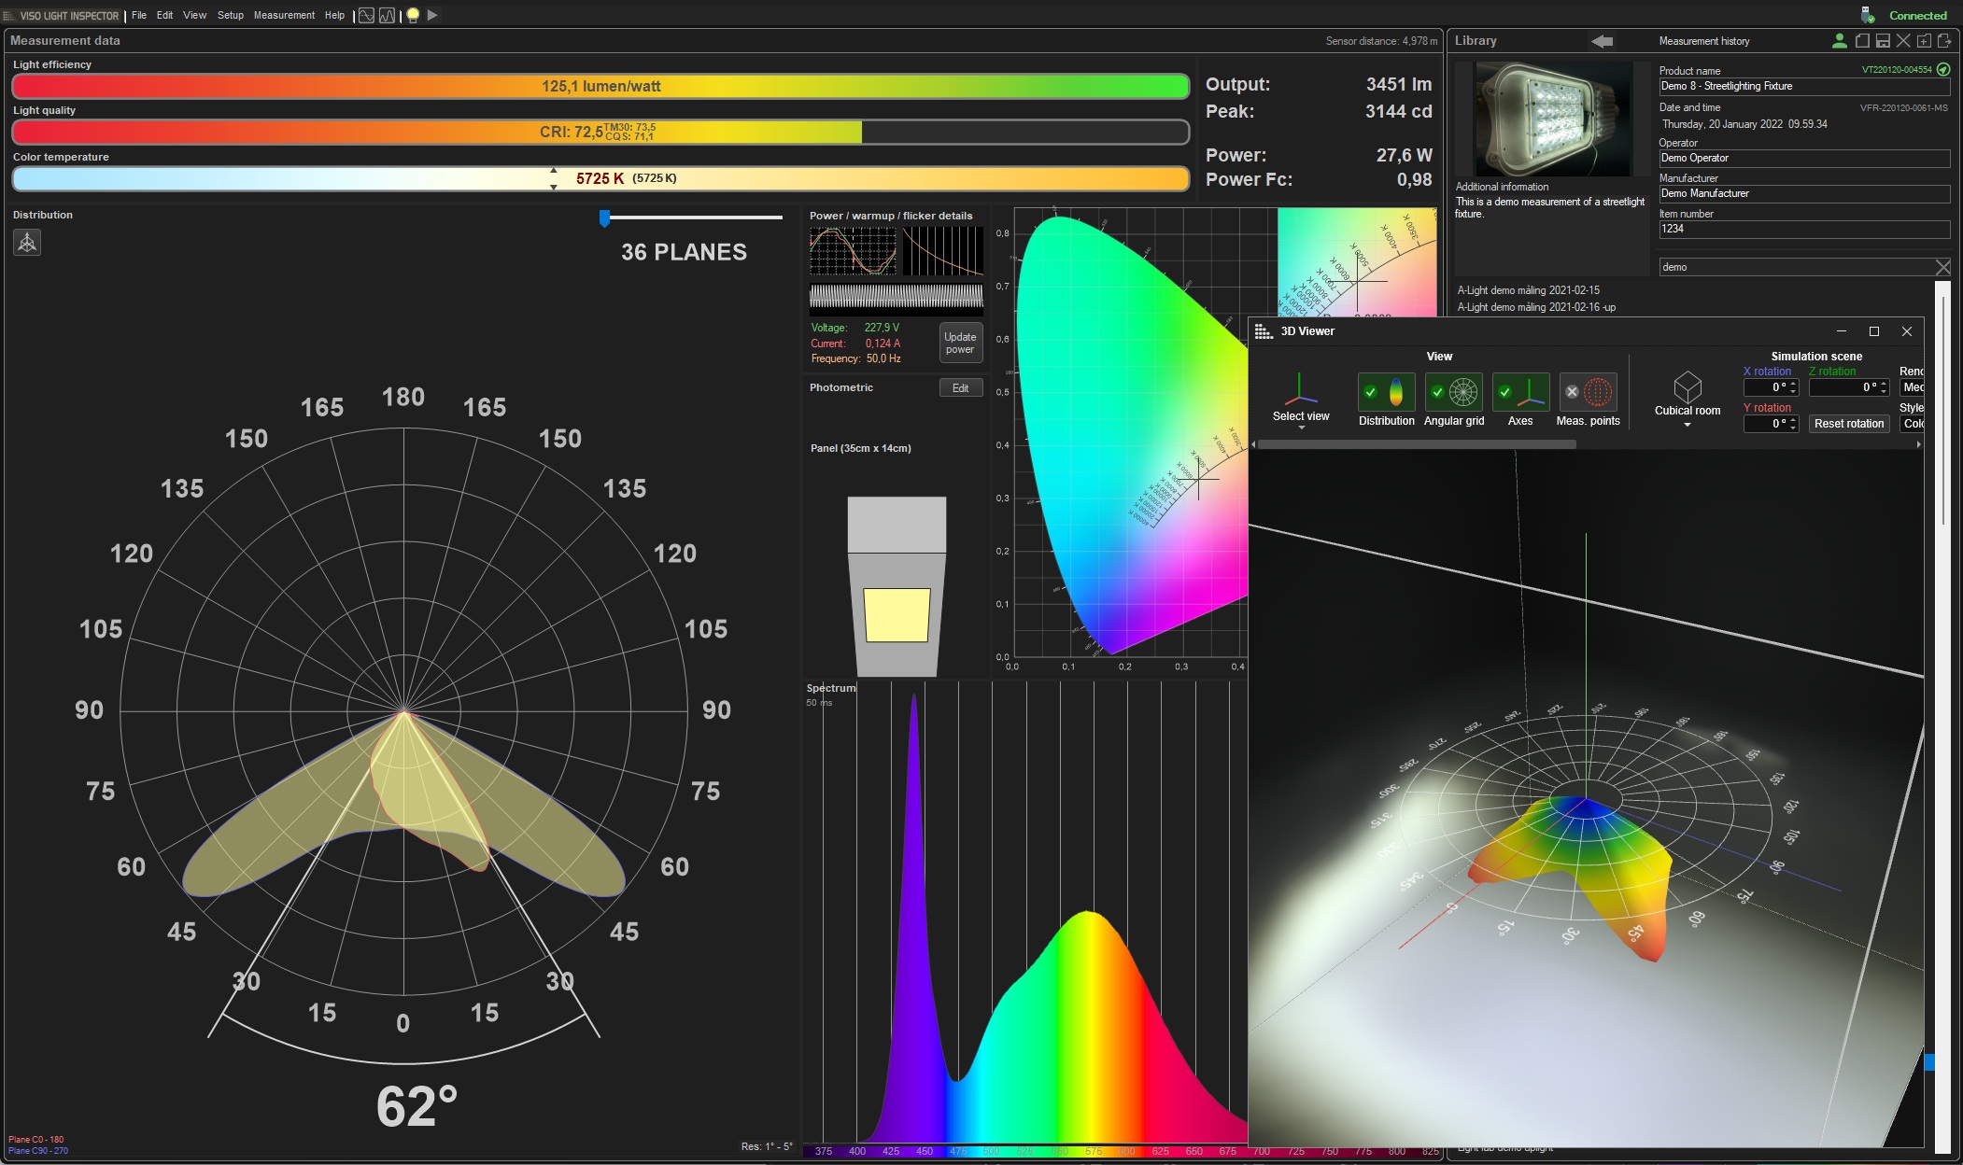Toggle Distribution view in 3D Viewer

click(1386, 393)
